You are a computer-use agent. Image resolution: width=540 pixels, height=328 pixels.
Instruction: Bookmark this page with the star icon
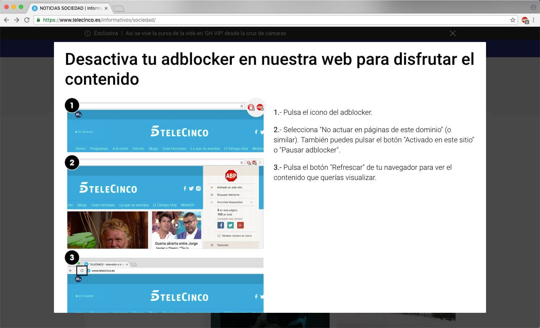click(512, 20)
